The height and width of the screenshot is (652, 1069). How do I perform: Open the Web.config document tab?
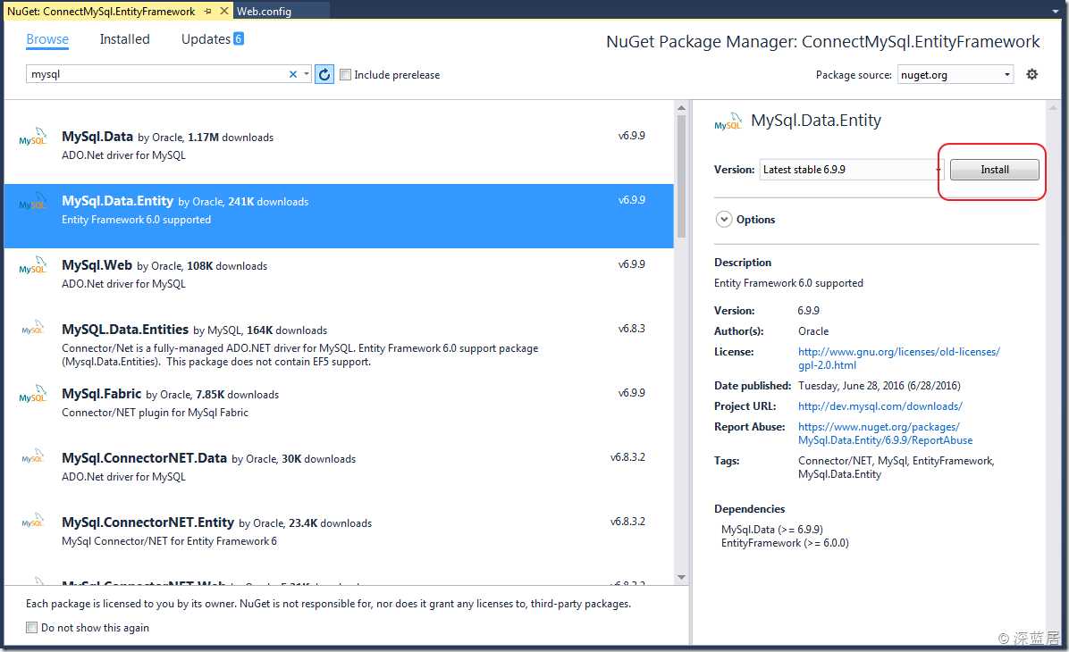click(x=264, y=11)
